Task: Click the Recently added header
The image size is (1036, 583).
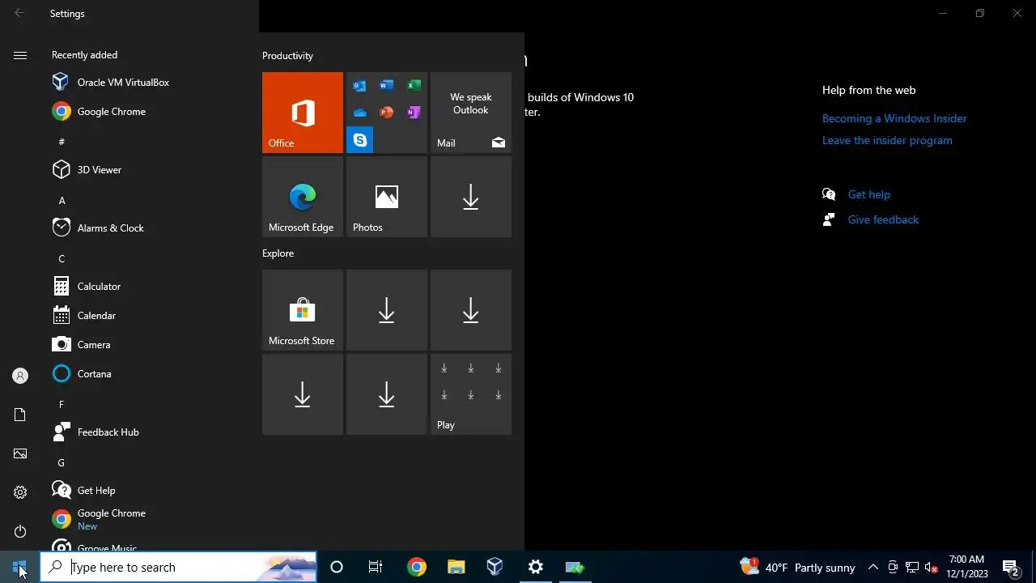Action: (84, 55)
